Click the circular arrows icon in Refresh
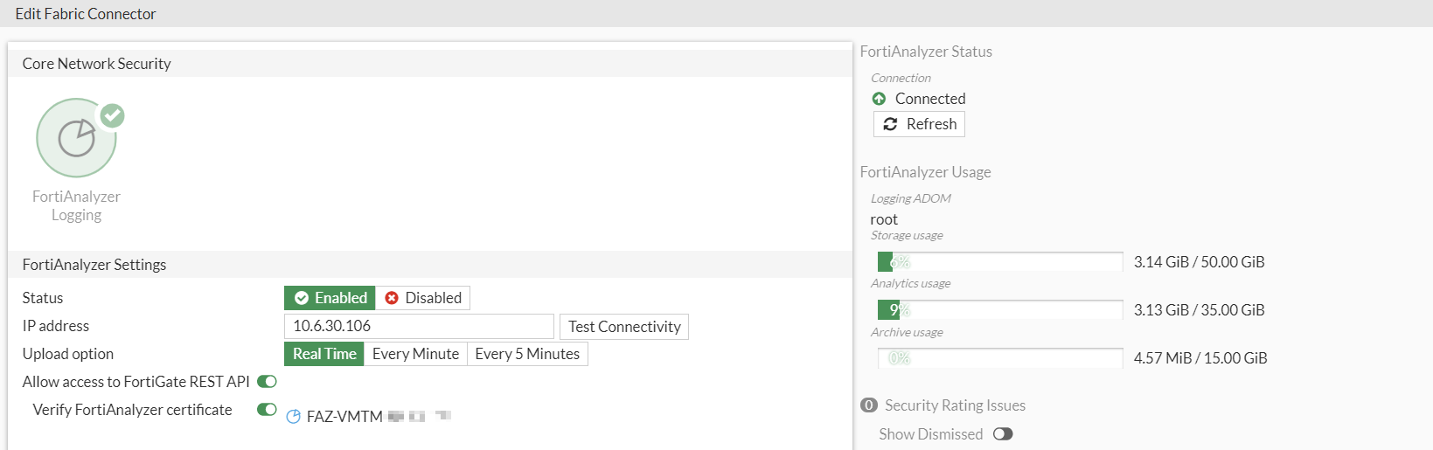 (890, 124)
